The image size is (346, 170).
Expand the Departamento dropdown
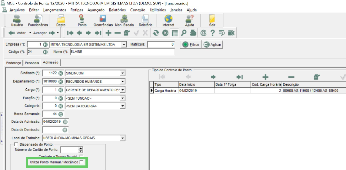[123, 82]
